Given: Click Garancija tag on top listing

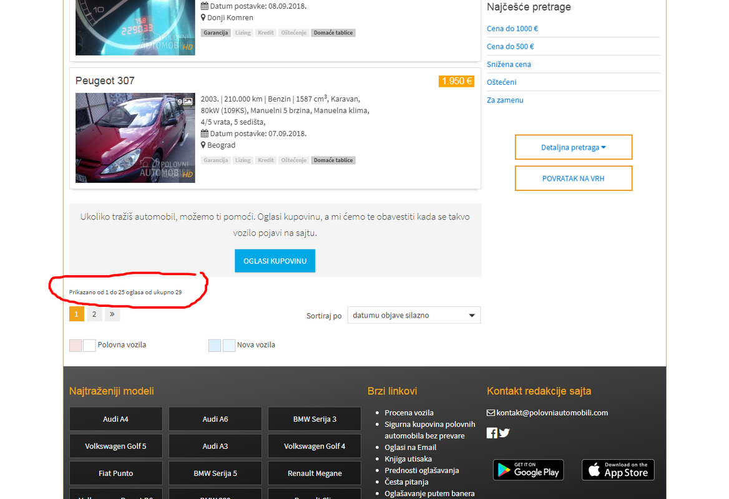Looking at the screenshot, I should point(216,33).
